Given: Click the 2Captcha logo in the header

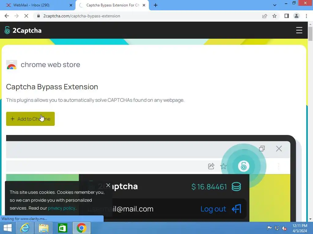Looking at the screenshot, I should [x=23, y=30].
